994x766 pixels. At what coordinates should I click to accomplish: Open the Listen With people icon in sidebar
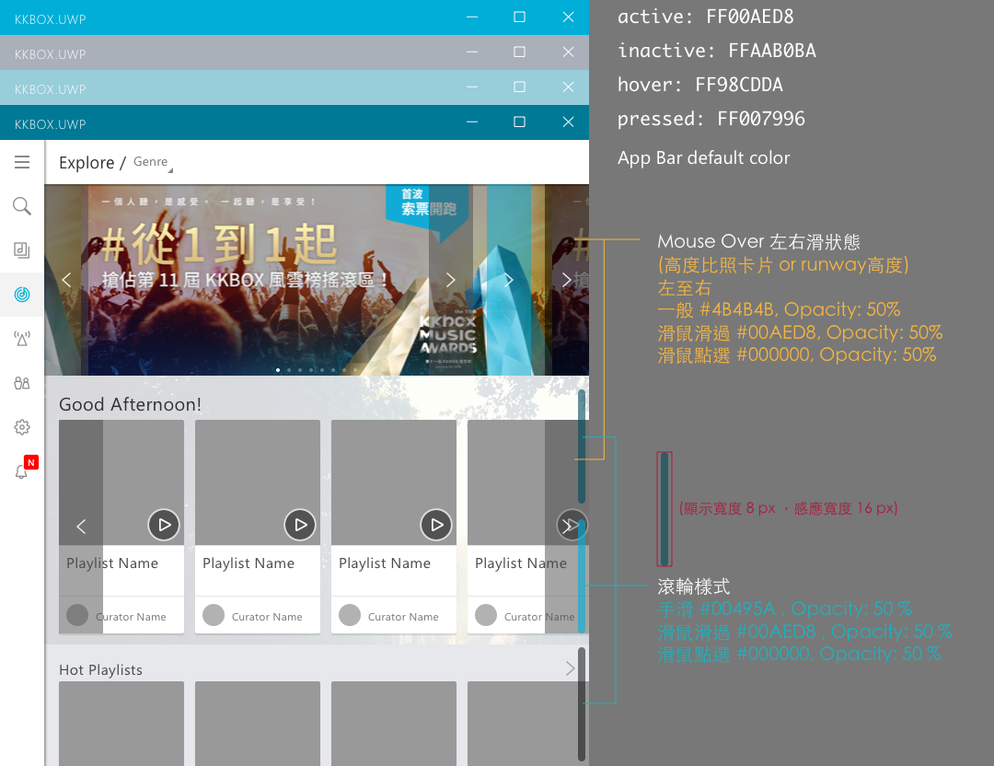click(22, 383)
